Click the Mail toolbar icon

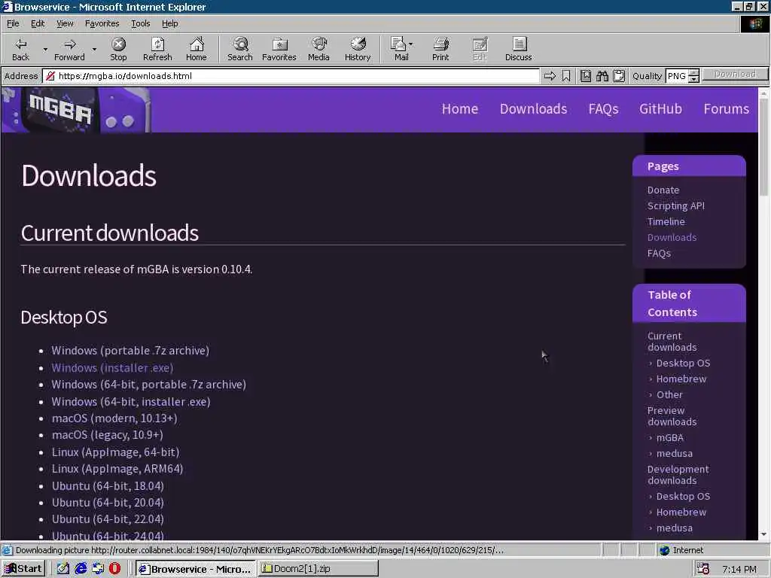click(x=399, y=49)
